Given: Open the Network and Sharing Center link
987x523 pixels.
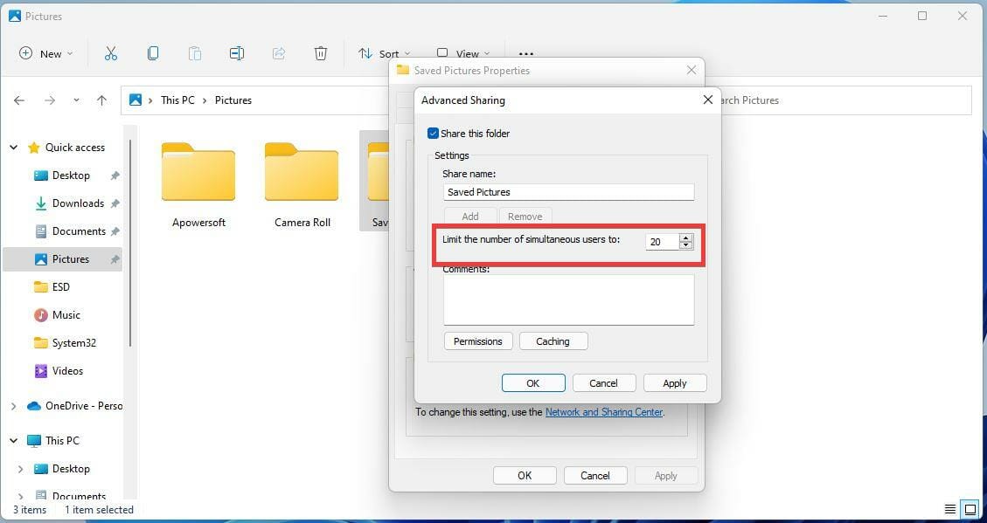Looking at the screenshot, I should (x=604, y=412).
